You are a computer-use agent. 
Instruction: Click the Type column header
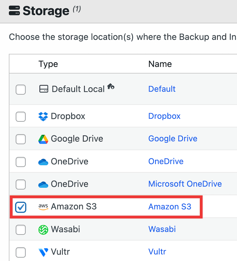click(48, 64)
